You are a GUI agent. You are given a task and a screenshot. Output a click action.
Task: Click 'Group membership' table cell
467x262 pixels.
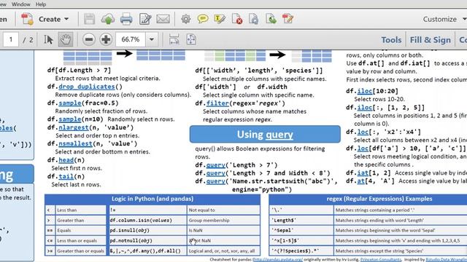[223, 220]
